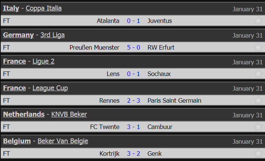Viewport: 265px width, 161px height.
Task: View the Rennes 2 - 3 score details
Action: pyautogui.click(x=134, y=100)
